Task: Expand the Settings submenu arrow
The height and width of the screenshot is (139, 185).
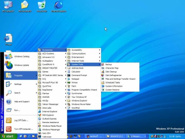Action: [x=36, y=84]
